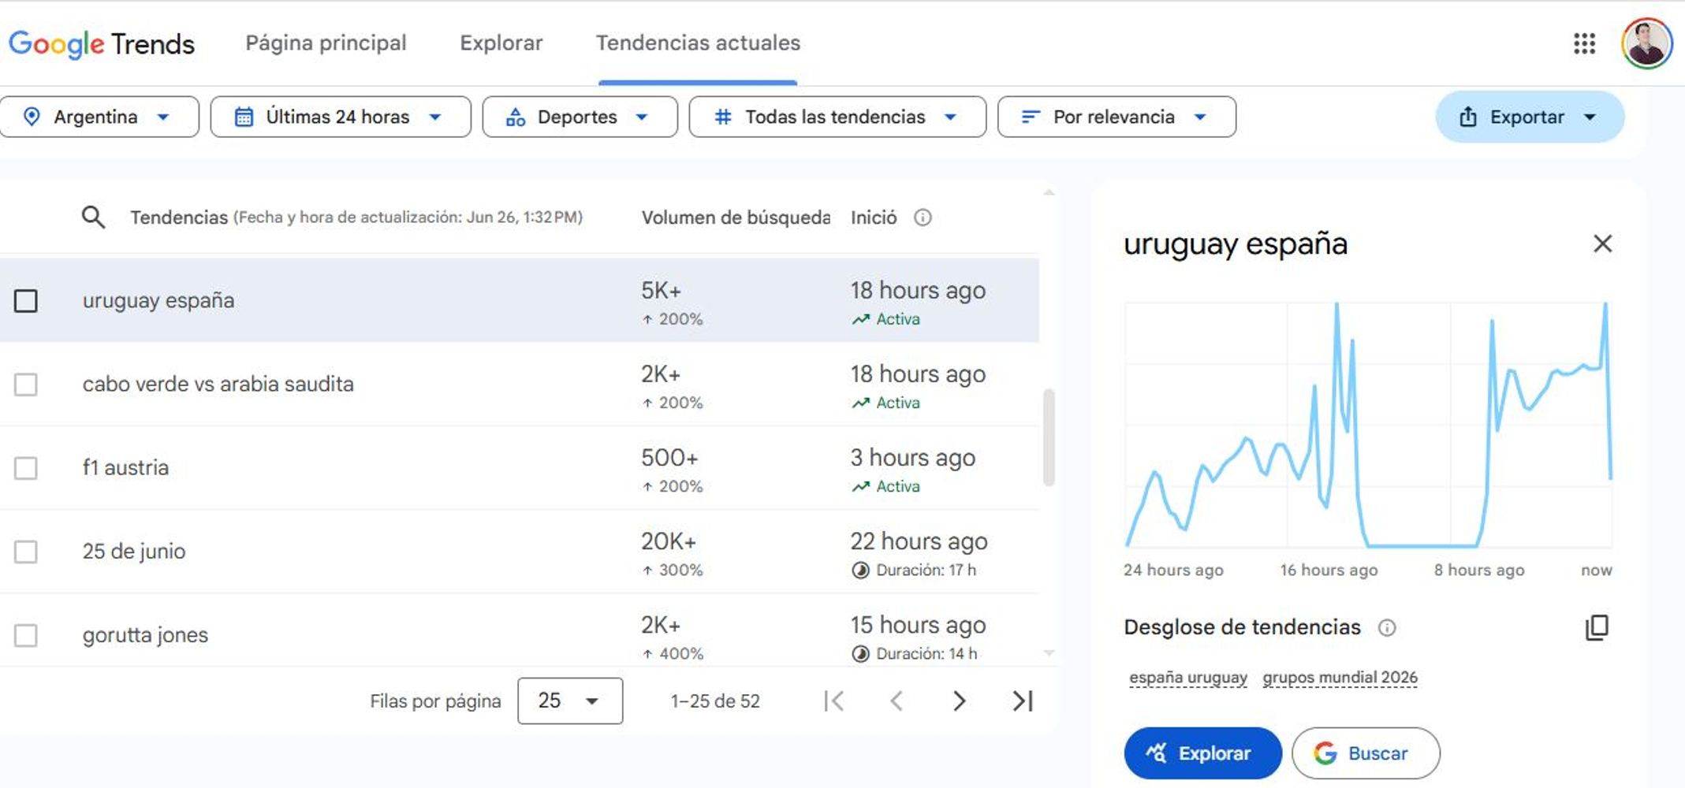Click the Google Trends logo
The image size is (1685, 788).
point(102,43)
